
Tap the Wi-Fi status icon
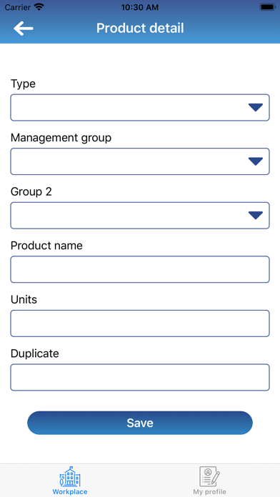[x=39, y=7]
